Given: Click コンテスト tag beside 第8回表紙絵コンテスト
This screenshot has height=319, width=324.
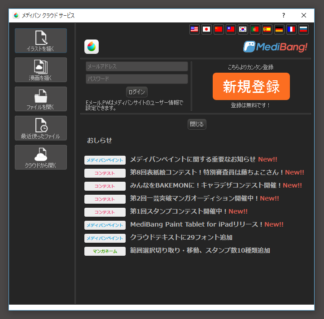Looking at the screenshot, I should click(x=105, y=173).
